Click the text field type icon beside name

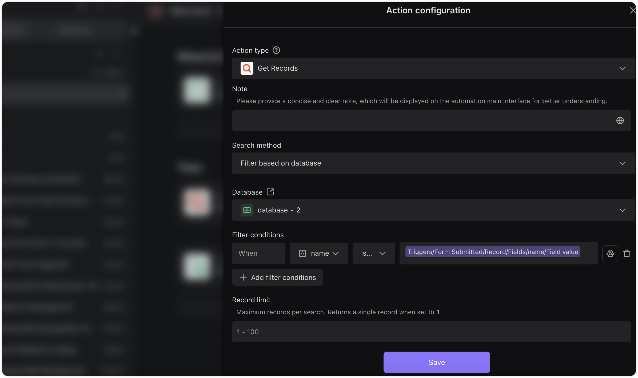click(302, 253)
